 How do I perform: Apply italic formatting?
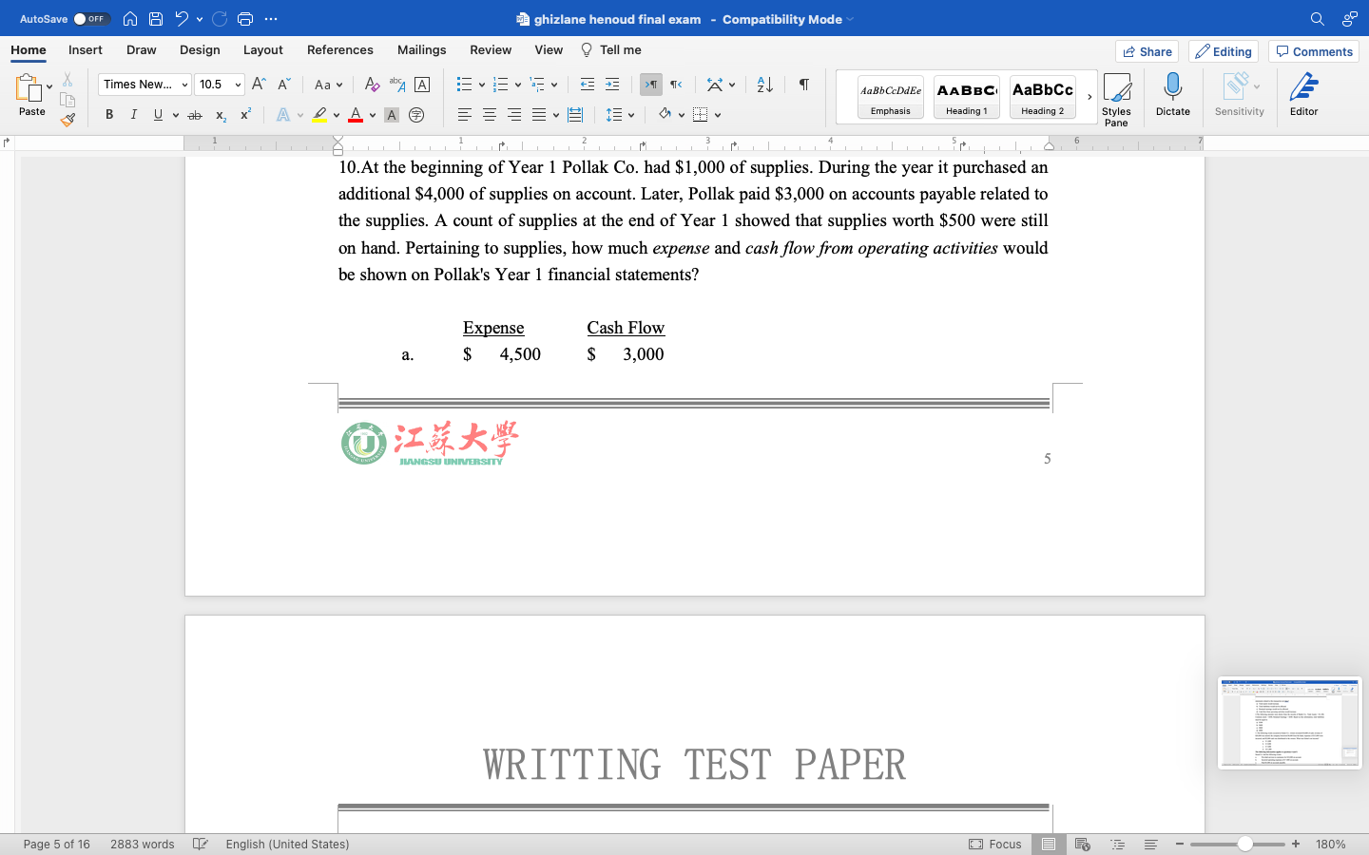(133, 114)
